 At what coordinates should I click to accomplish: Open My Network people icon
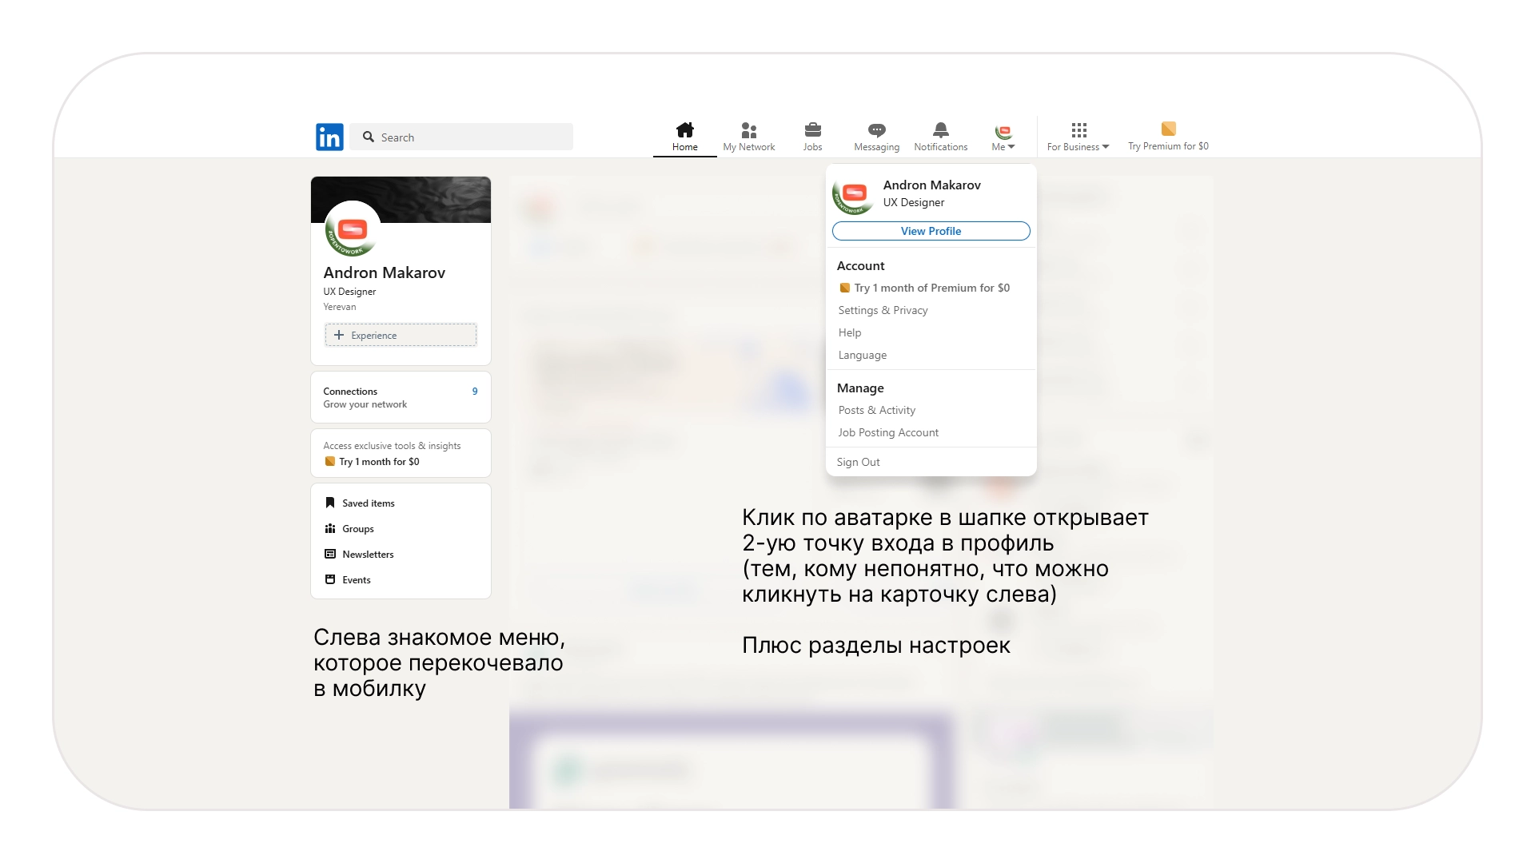coord(748,130)
